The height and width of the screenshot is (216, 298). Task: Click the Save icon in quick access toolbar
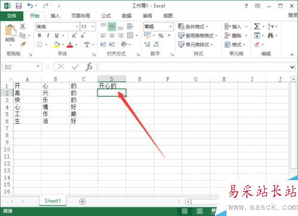[x=18, y=6]
